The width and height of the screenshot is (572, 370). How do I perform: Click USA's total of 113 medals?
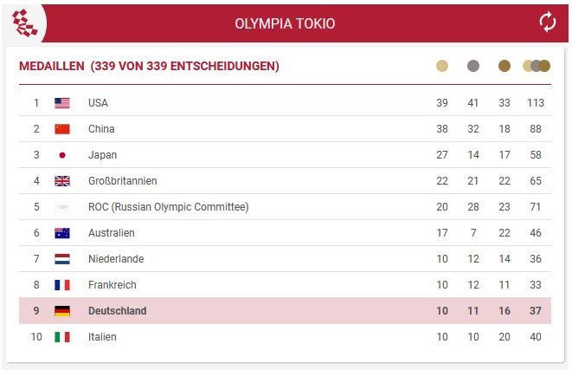tap(536, 103)
